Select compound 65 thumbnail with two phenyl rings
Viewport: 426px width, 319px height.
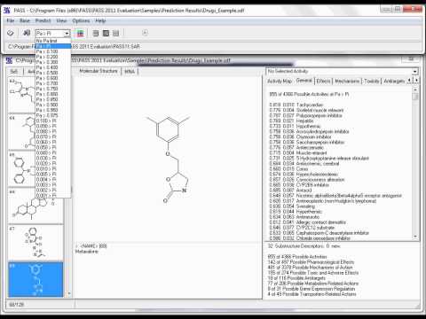click(x=21, y=168)
